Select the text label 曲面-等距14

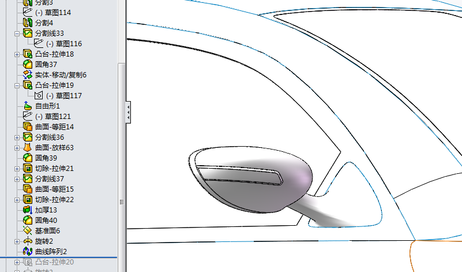[x=55, y=126]
